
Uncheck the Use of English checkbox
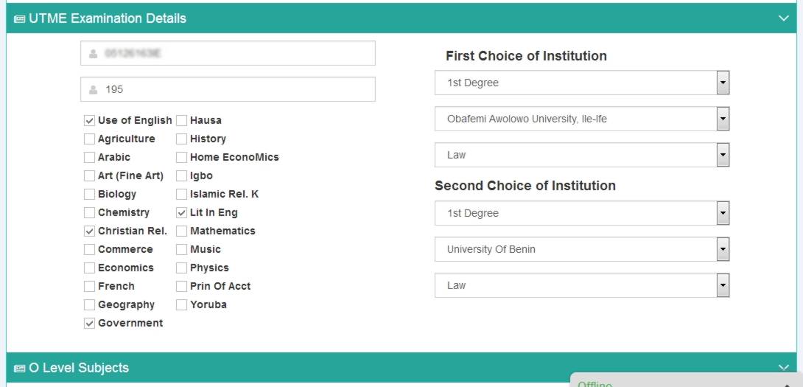click(90, 121)
